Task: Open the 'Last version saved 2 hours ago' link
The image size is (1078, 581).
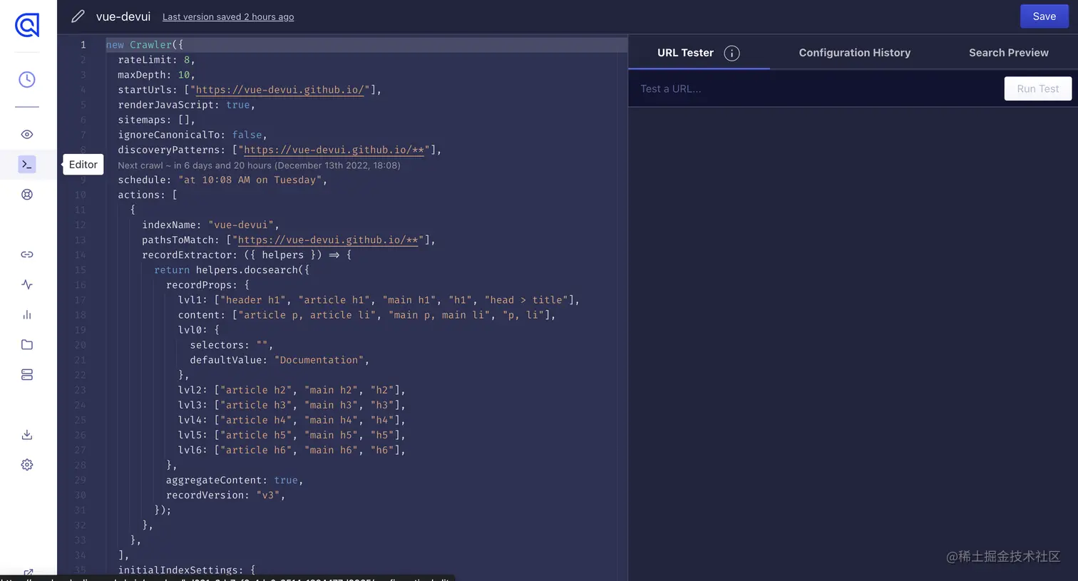Action: coord(228,16)
